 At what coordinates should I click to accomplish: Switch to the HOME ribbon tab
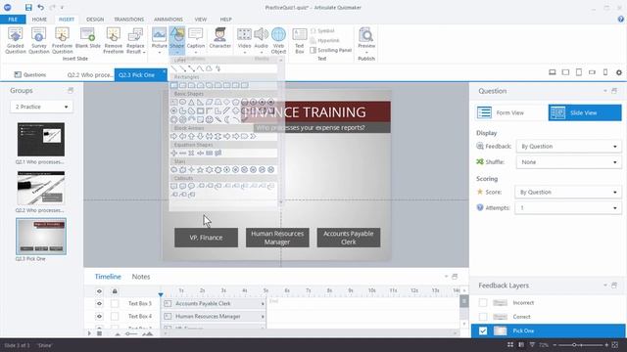tap(39, 20)
